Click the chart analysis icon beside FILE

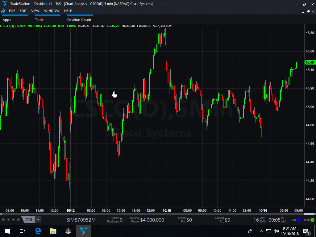3,11
